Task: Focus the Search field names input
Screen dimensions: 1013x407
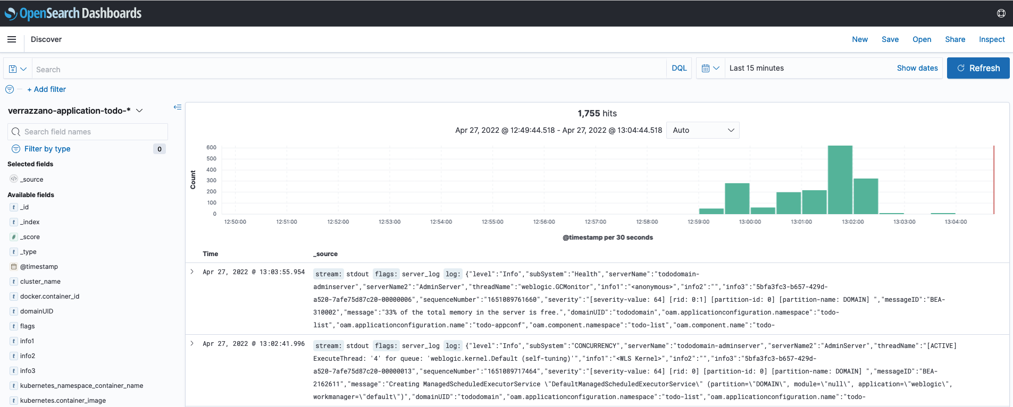Action: click(88, 132)
